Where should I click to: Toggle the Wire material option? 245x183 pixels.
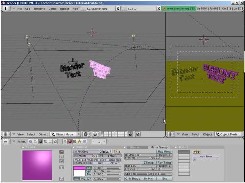100,163
